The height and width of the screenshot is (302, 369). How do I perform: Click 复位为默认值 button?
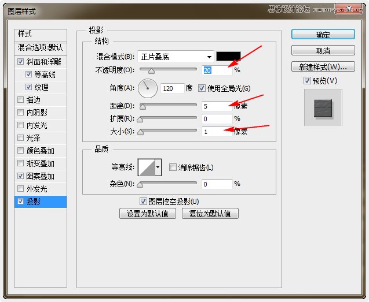[210, 213]
